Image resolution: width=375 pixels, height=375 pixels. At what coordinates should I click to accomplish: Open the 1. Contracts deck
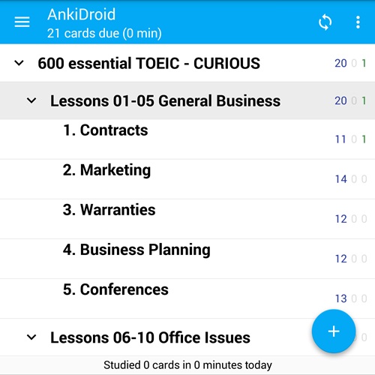coord(187,139)
